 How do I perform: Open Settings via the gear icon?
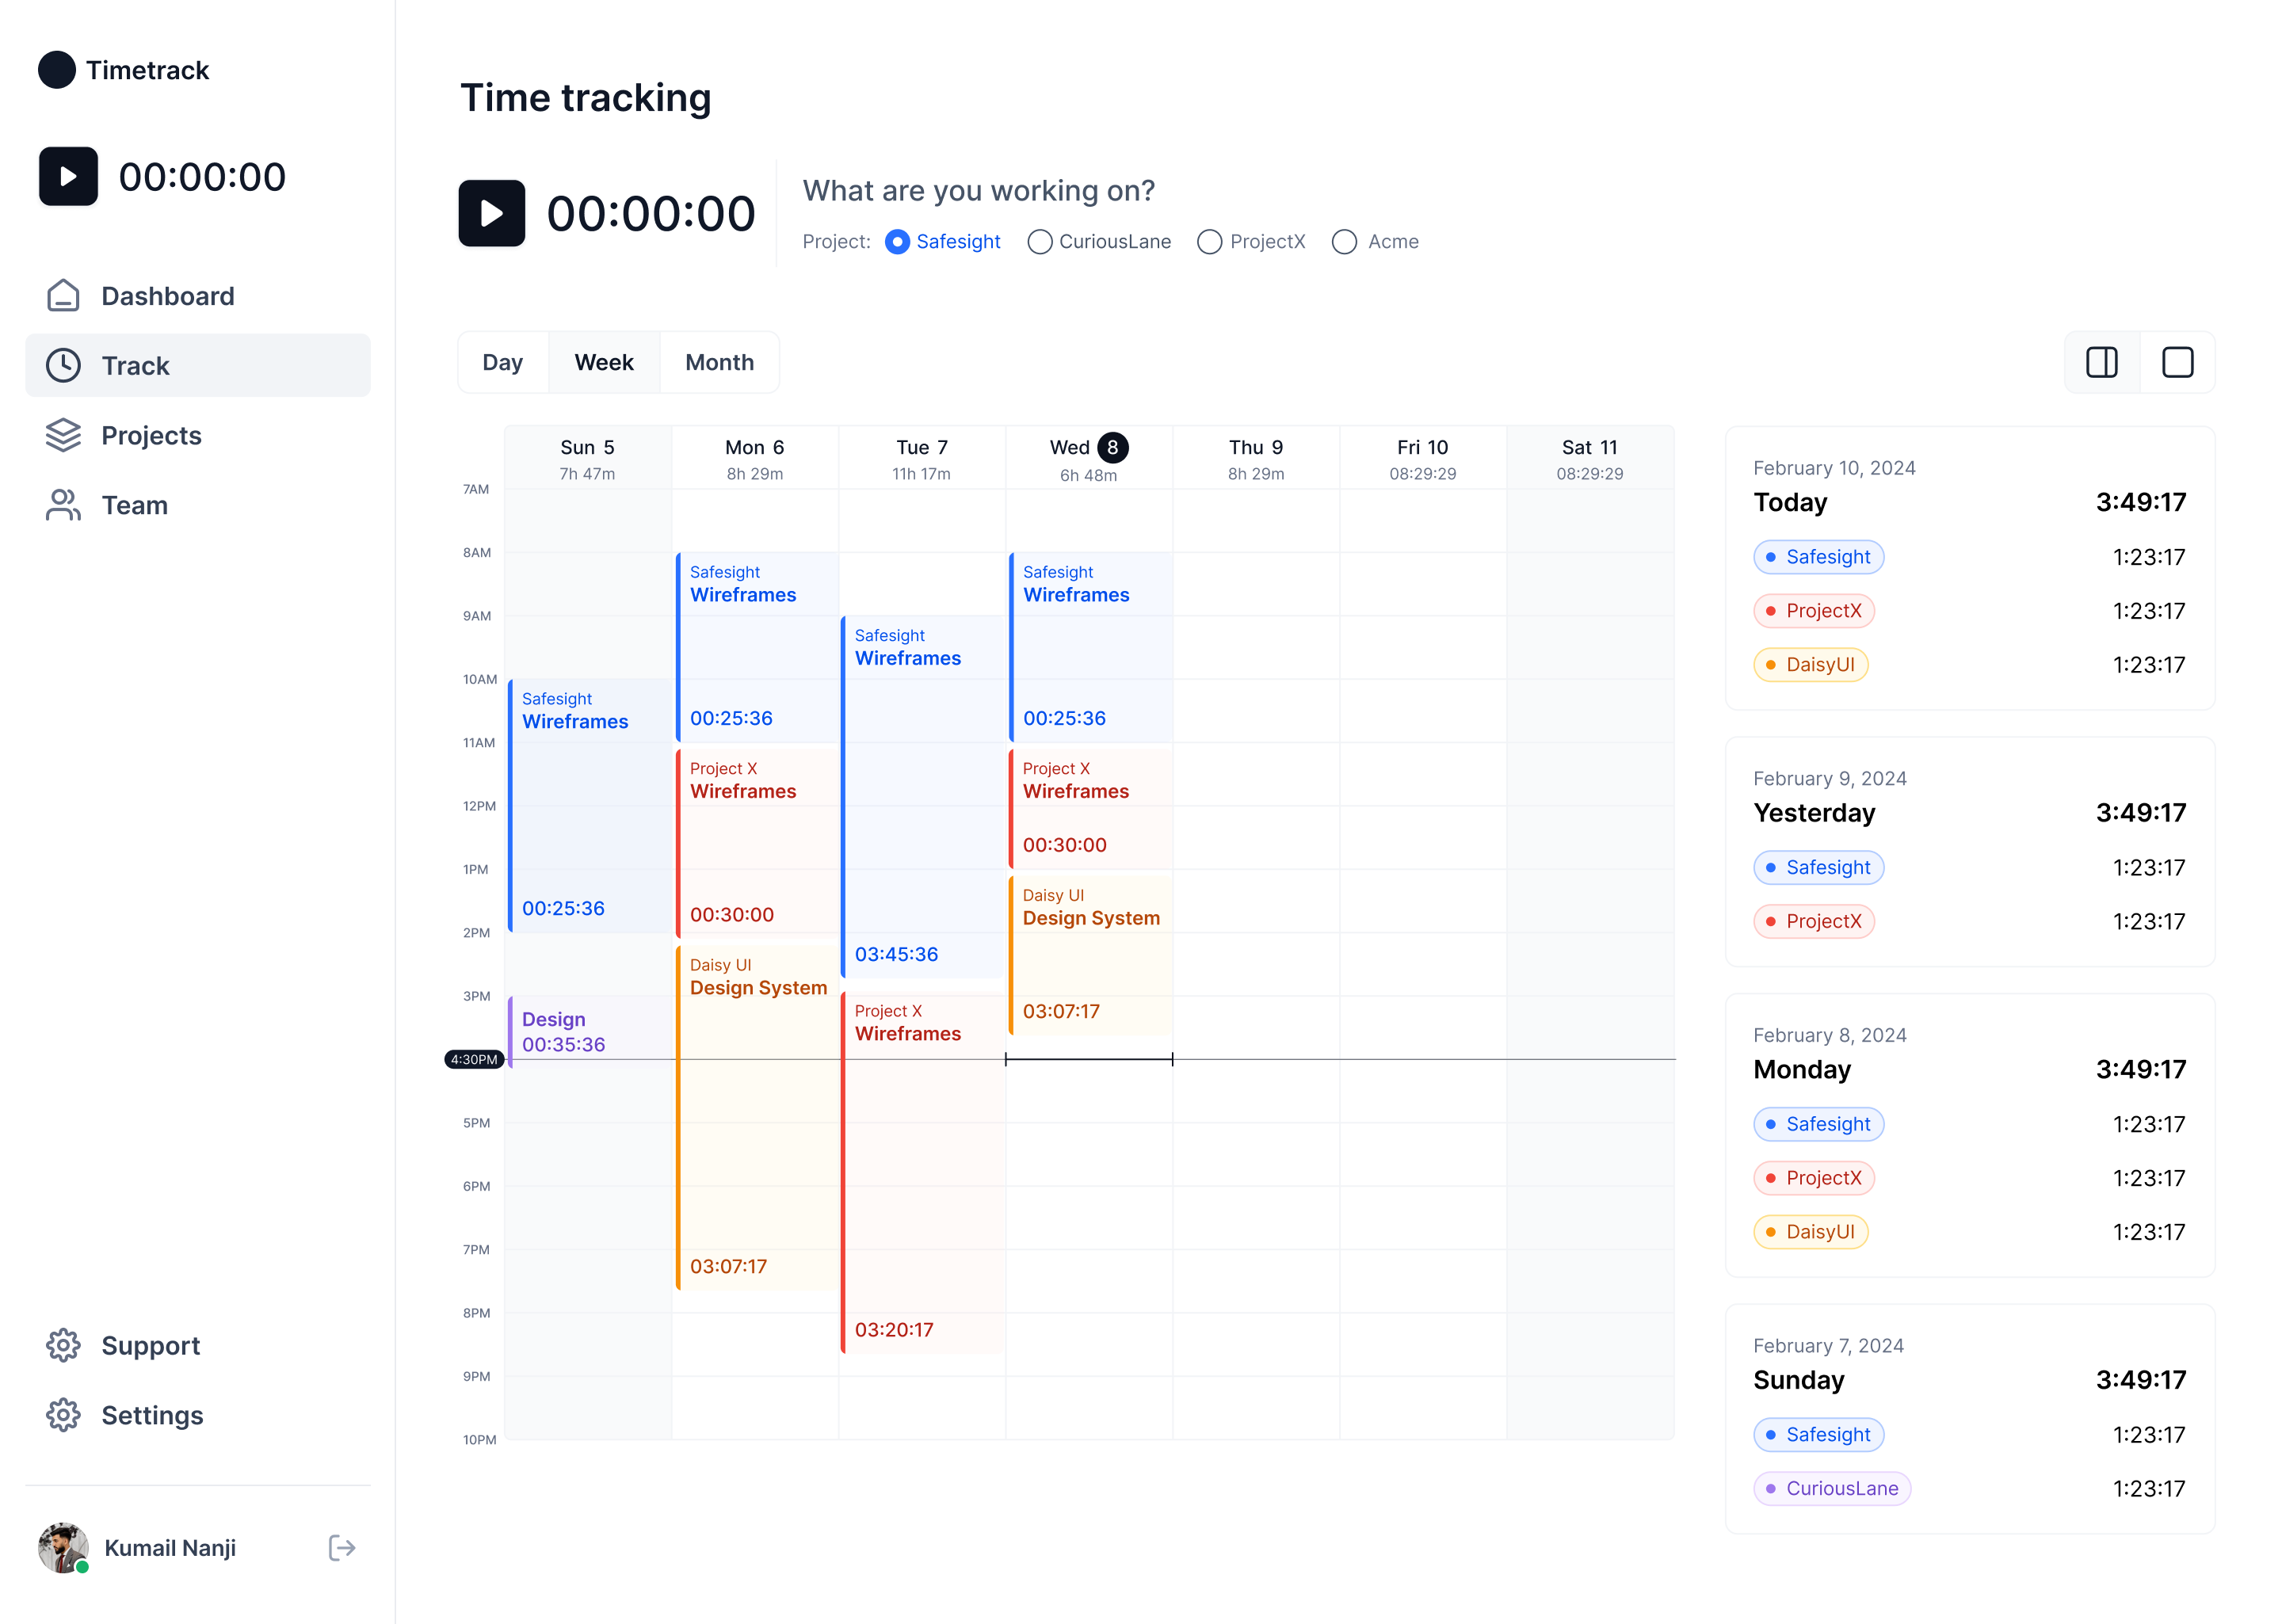click(x=63, y=1415)
